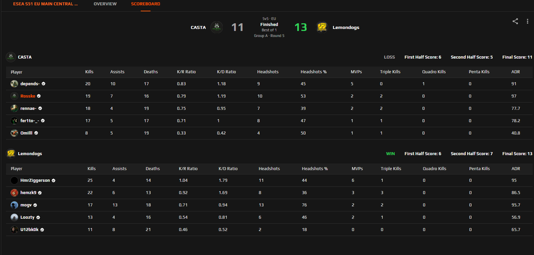The image size is (534, 255).
Task: Click the verified badge next to rennae-
Action: click(x=40, y=108)
